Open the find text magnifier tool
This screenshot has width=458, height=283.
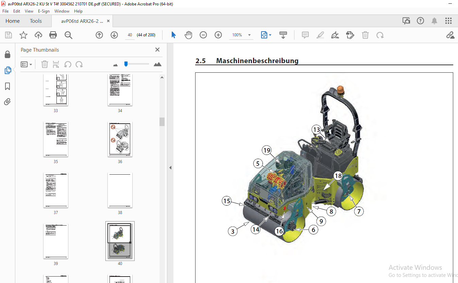69,35
